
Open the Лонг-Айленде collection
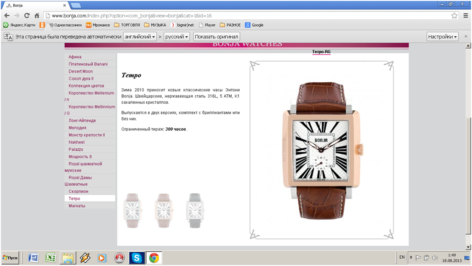pyautogui.click(x=82, y=120)
